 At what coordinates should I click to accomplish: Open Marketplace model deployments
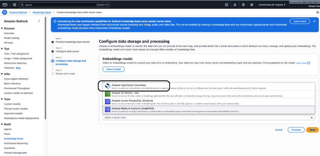pos(22,118)
